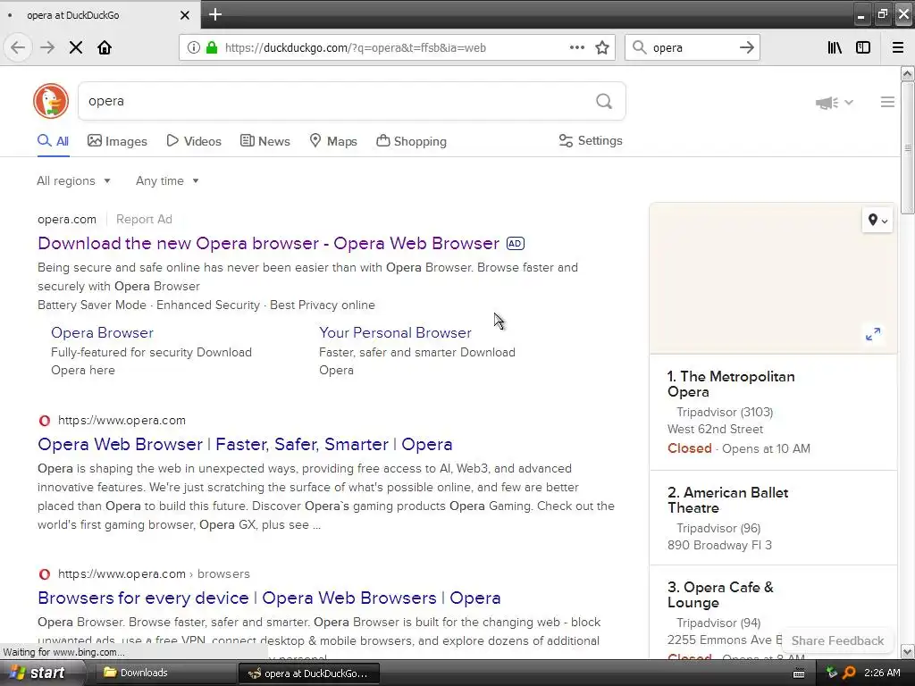Select the 'opera at DuckDuckGo' browser tab

click(99, 15)
